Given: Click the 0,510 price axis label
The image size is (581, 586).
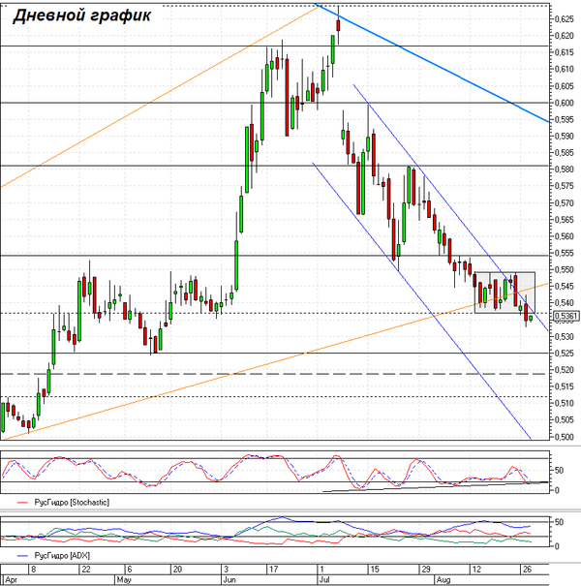Looking at the screenshot, I should [x=564, y=403].
